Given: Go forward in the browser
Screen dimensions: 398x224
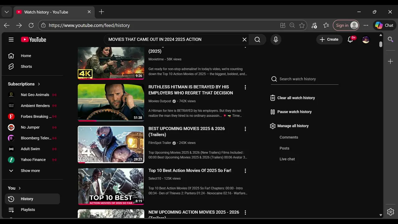Looking at the screenshot, I should 19,26.
